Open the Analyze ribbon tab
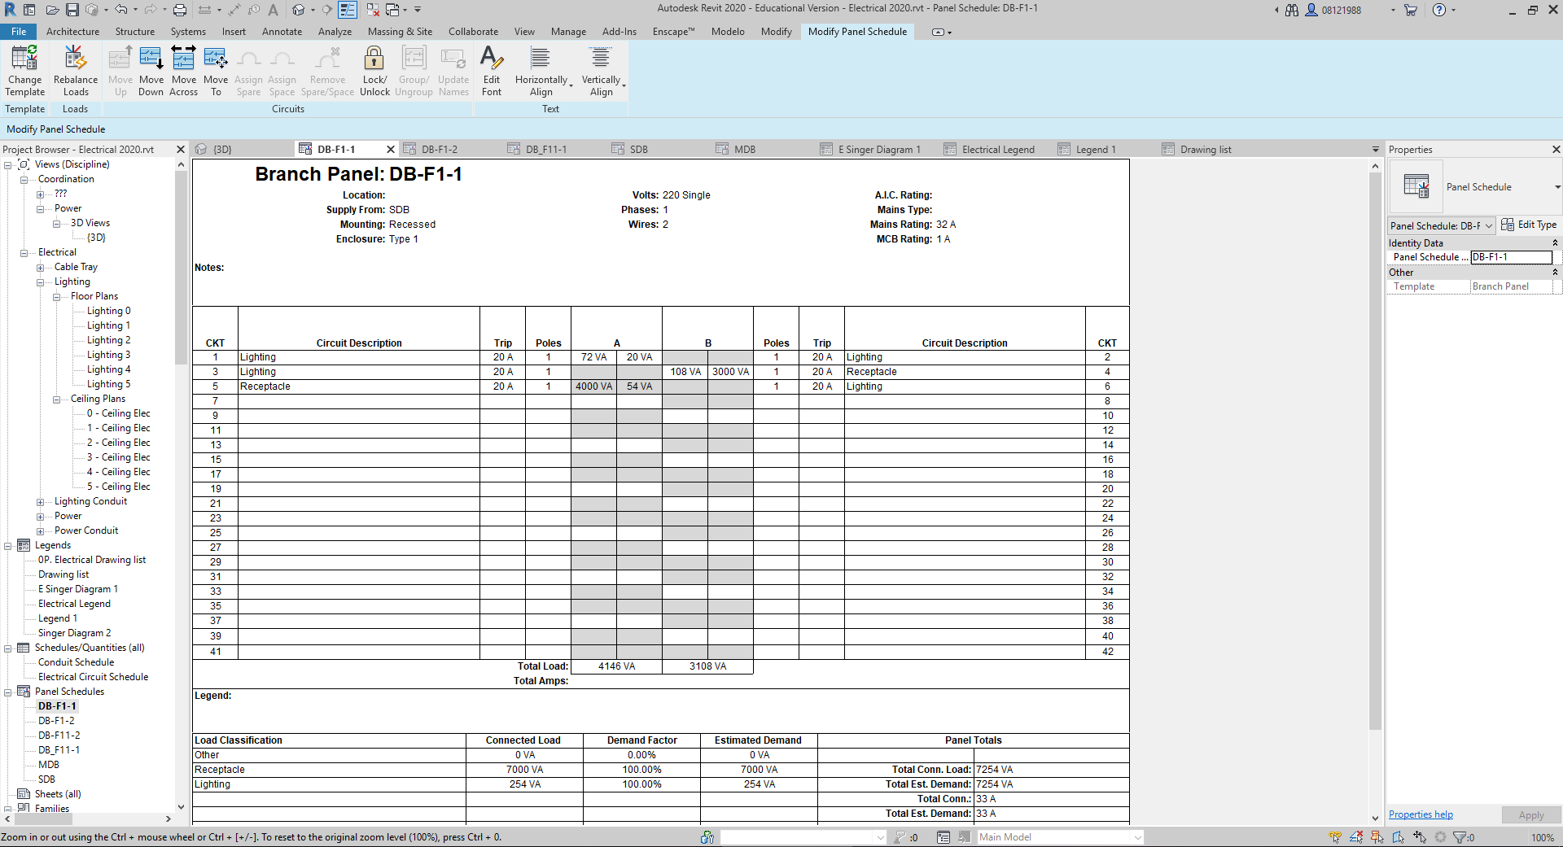 tap(335, 32)
